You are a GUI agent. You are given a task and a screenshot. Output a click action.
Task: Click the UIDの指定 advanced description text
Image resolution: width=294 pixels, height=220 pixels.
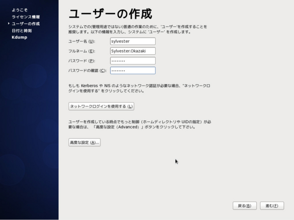140,124
